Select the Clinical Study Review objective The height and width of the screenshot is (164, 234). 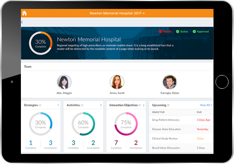(x=165, y=138)
